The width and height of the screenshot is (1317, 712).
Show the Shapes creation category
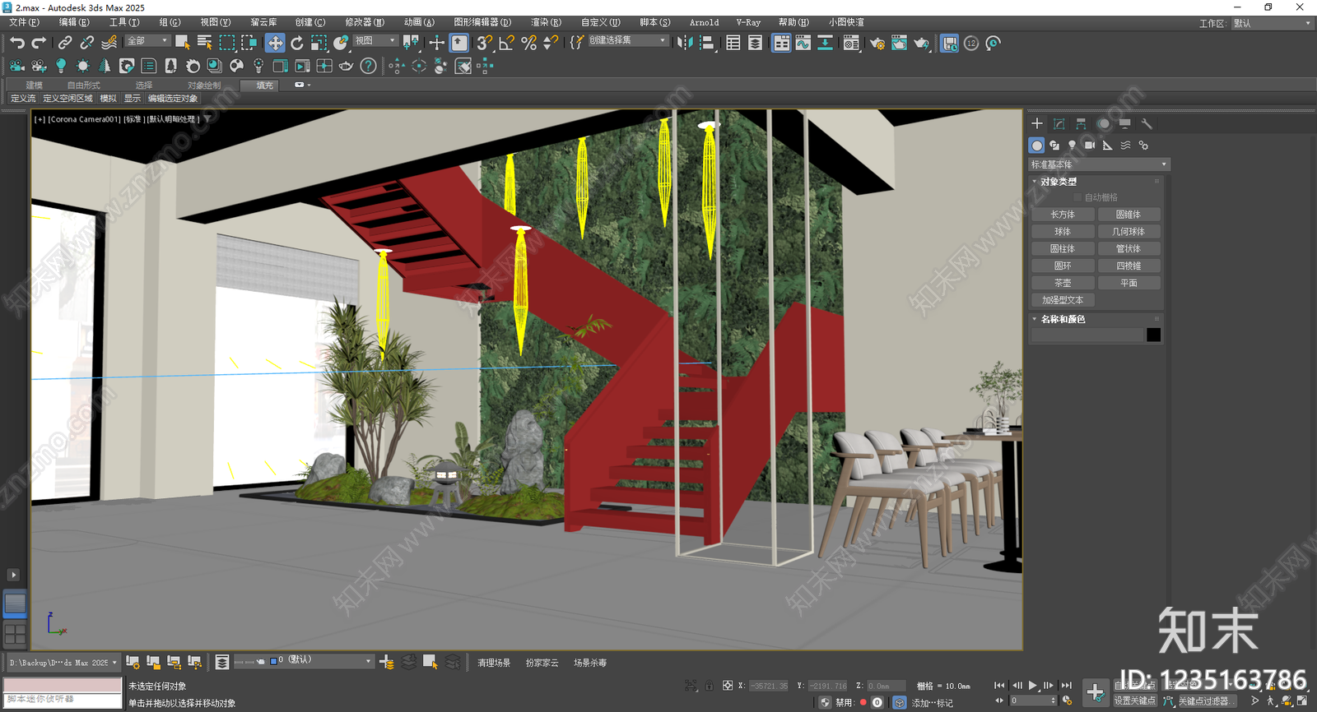tap(1054, 146)
